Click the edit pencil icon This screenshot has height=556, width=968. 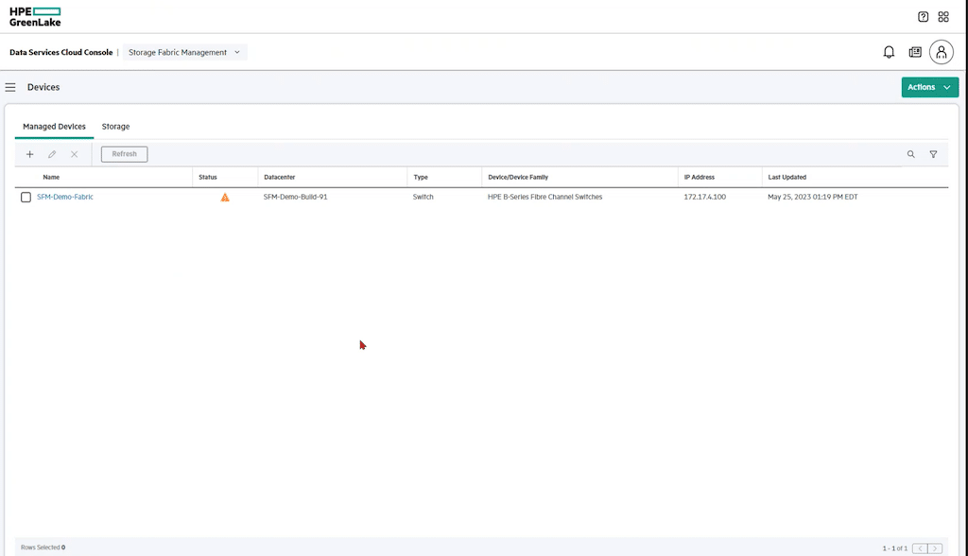pos(52,154)
